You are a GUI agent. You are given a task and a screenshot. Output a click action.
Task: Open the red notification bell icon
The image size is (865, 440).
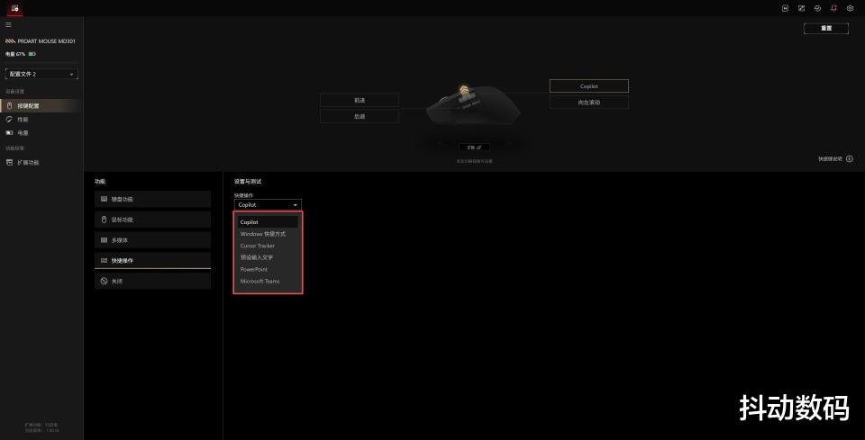tap(833, 8)
